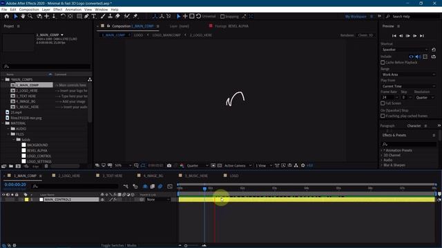Click LOGO_MAINCOMP in the comp breadcrumb
442x248 pixels.
[166, 35]
